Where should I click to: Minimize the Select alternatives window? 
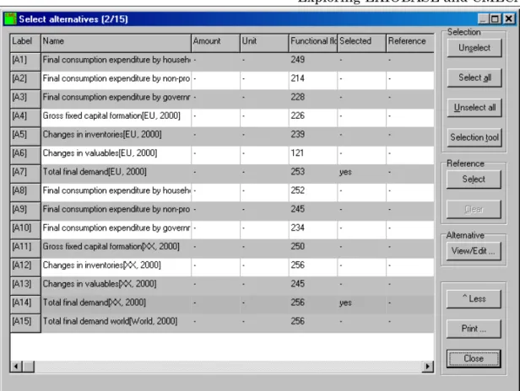coord(484,19)
